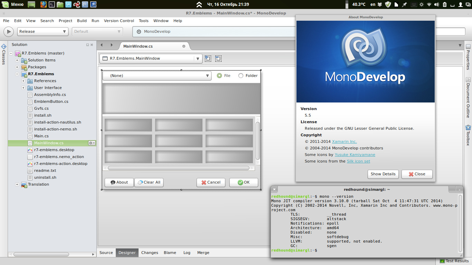Expand the Translation node
The height and width of the screenshot is (265, 472).
pyautogui.click(x=17, y=184)
